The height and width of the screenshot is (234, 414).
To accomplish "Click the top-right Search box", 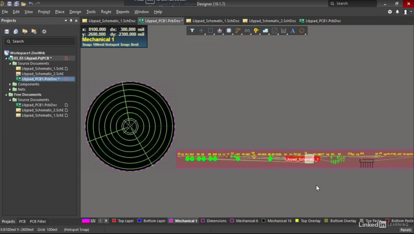I will tap(352, 4).
